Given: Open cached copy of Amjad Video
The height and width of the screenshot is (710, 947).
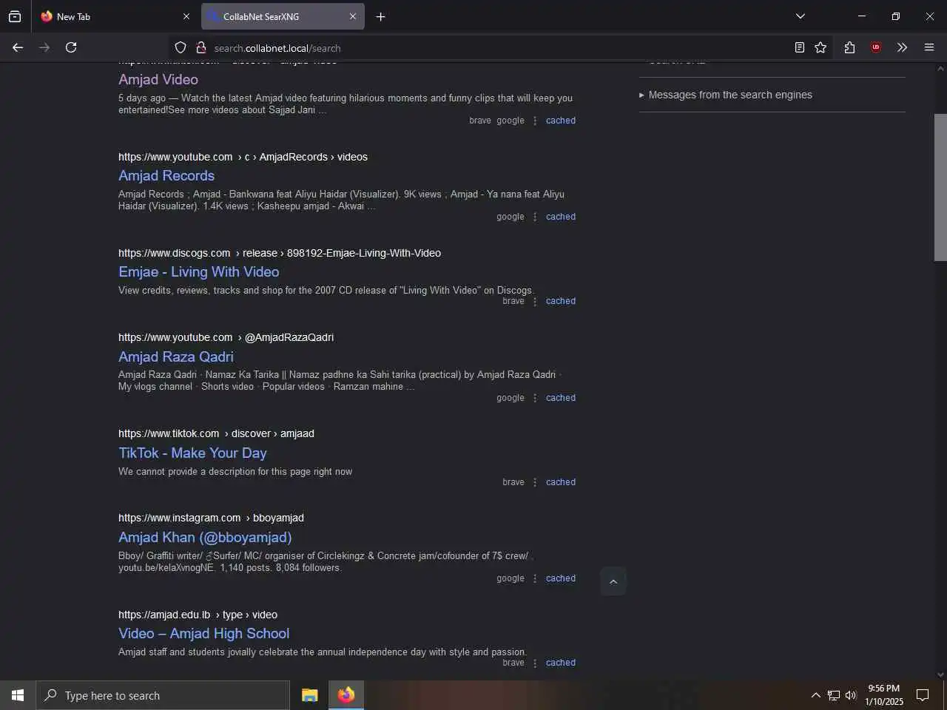Looking at the screenshot, I should (x=560, y=121).
